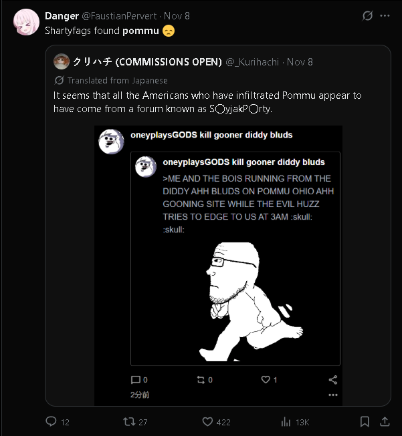Open the three-dot menu in the embedded post
This screenshot has height=436, width=402.
pyautogui.click(x=333, y=395)
